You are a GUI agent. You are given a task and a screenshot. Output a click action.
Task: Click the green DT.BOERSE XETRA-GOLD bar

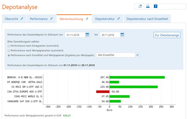tap(114, 82)
